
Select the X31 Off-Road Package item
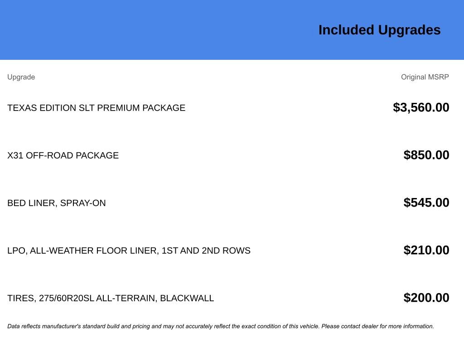click(63, 155)
